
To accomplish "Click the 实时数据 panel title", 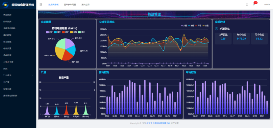I will click(220, 22).
